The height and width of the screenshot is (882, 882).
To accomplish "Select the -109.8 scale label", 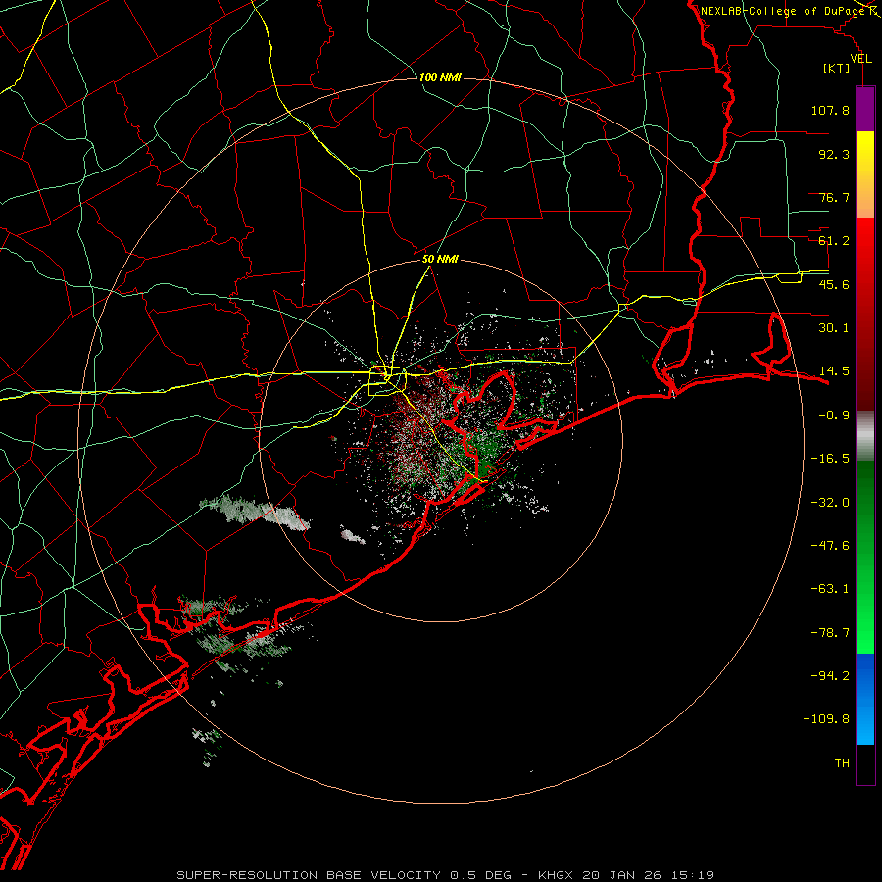I will click(x=826, y=719).
